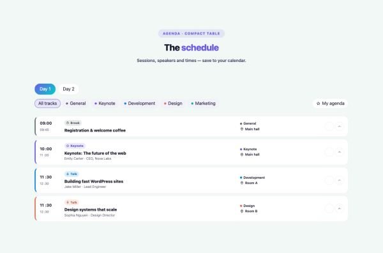The image size is (383, 253).
Task: Switch to the Day 2 tab
Action: (x=68, y=89)
